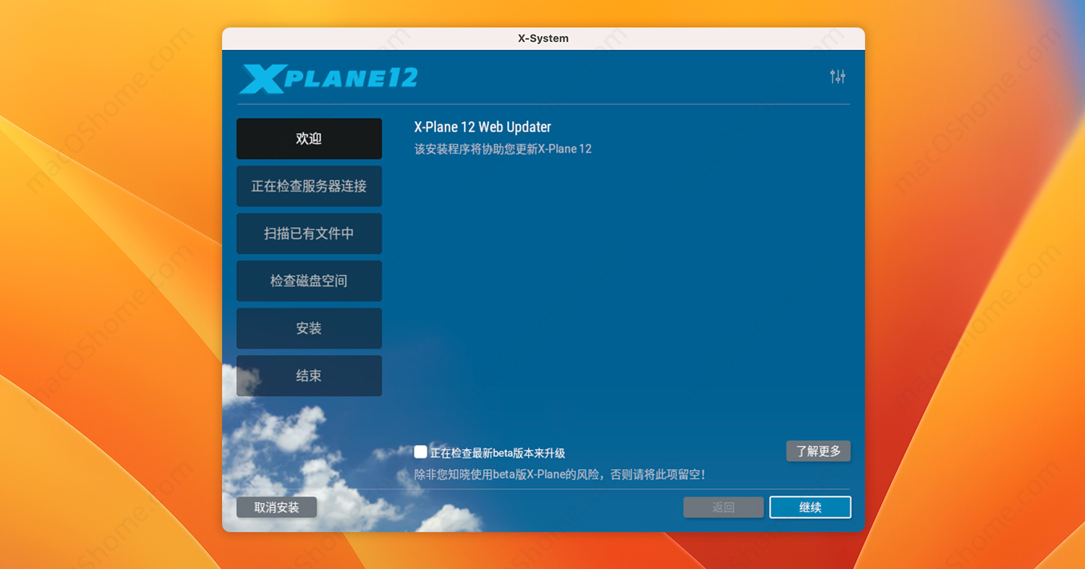Select the 检查磁盘空间 step
Viewport: 1085px width, 569px height.
point(309,281)
